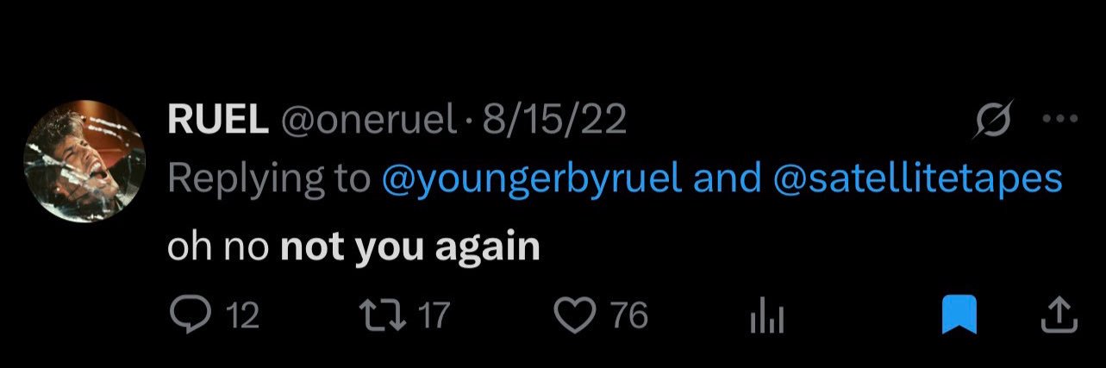Open the three-dot more options menu
This screenshot has height=368, width=1106.
pos(1060,120)
